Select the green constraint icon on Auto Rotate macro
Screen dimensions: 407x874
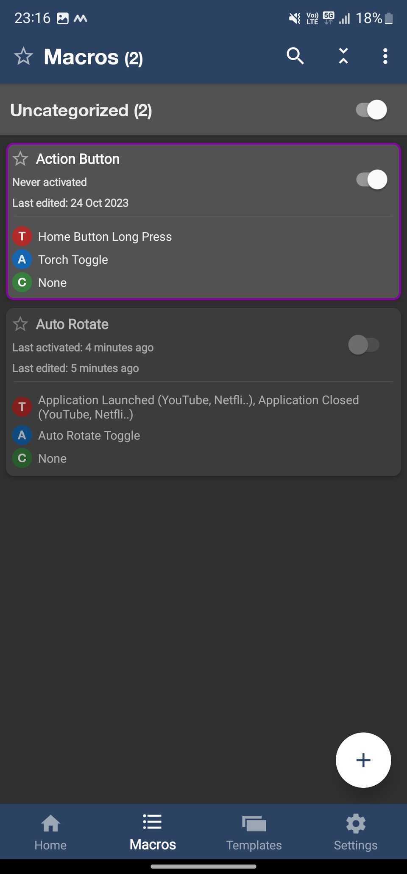[22, 458]
